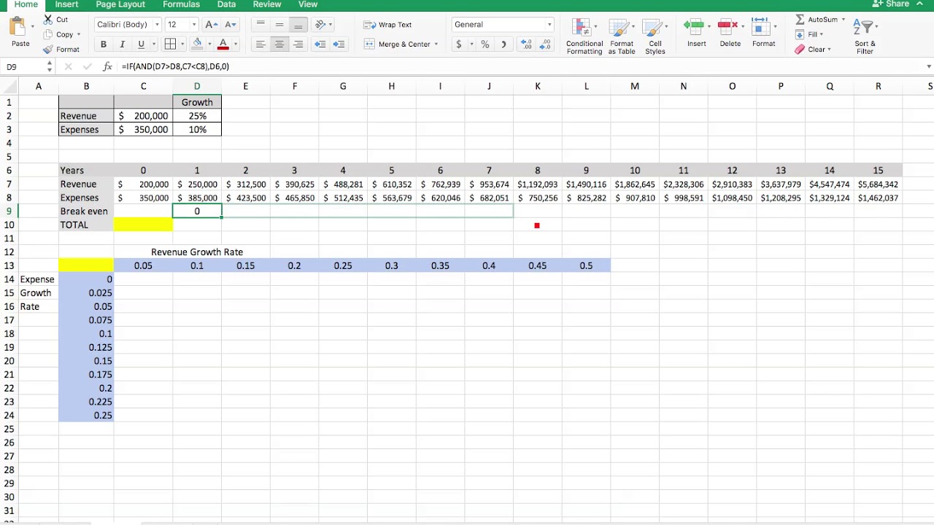Screen dimensions: 934x525
Task: Select the yellow TOTAL cell C10
Action: pos(143,225)
